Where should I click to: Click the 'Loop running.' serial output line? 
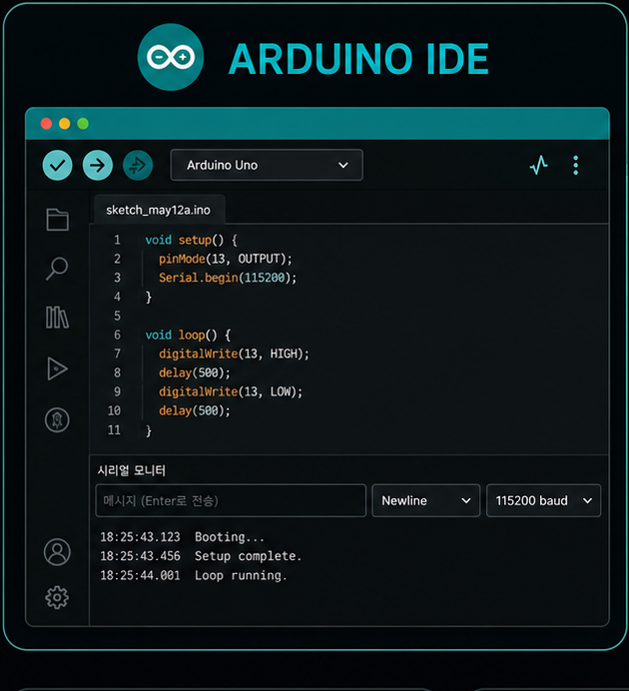coord(194,575)
